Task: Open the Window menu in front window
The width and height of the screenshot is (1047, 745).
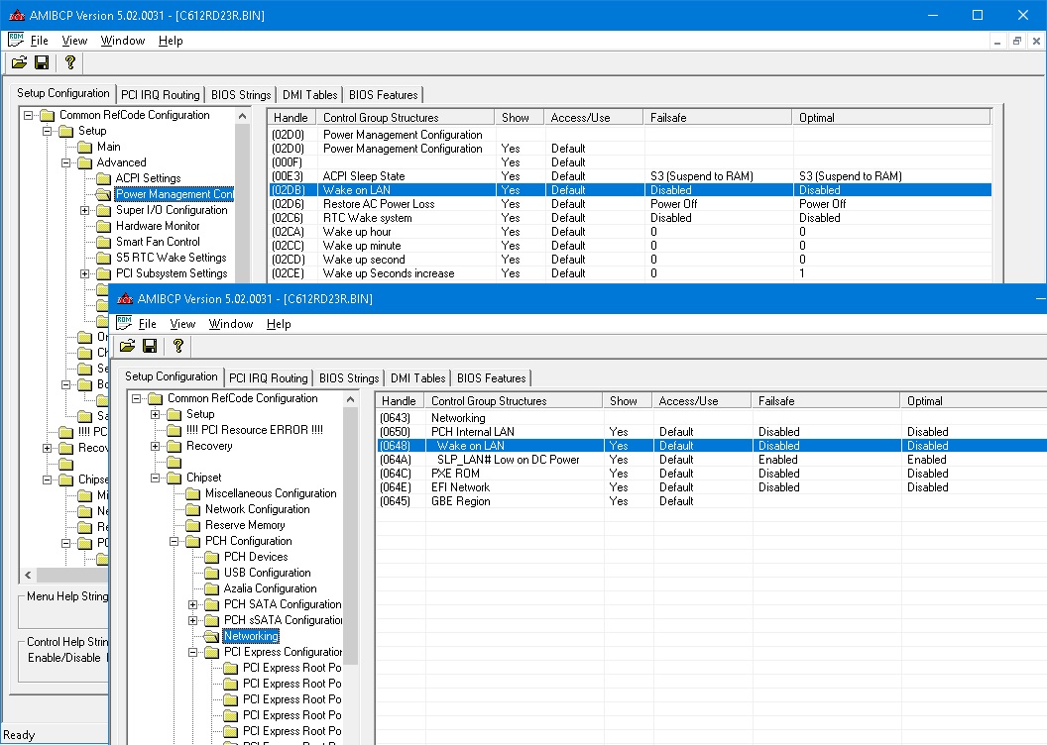Action: pyautogui.click(x=230, y=324)
